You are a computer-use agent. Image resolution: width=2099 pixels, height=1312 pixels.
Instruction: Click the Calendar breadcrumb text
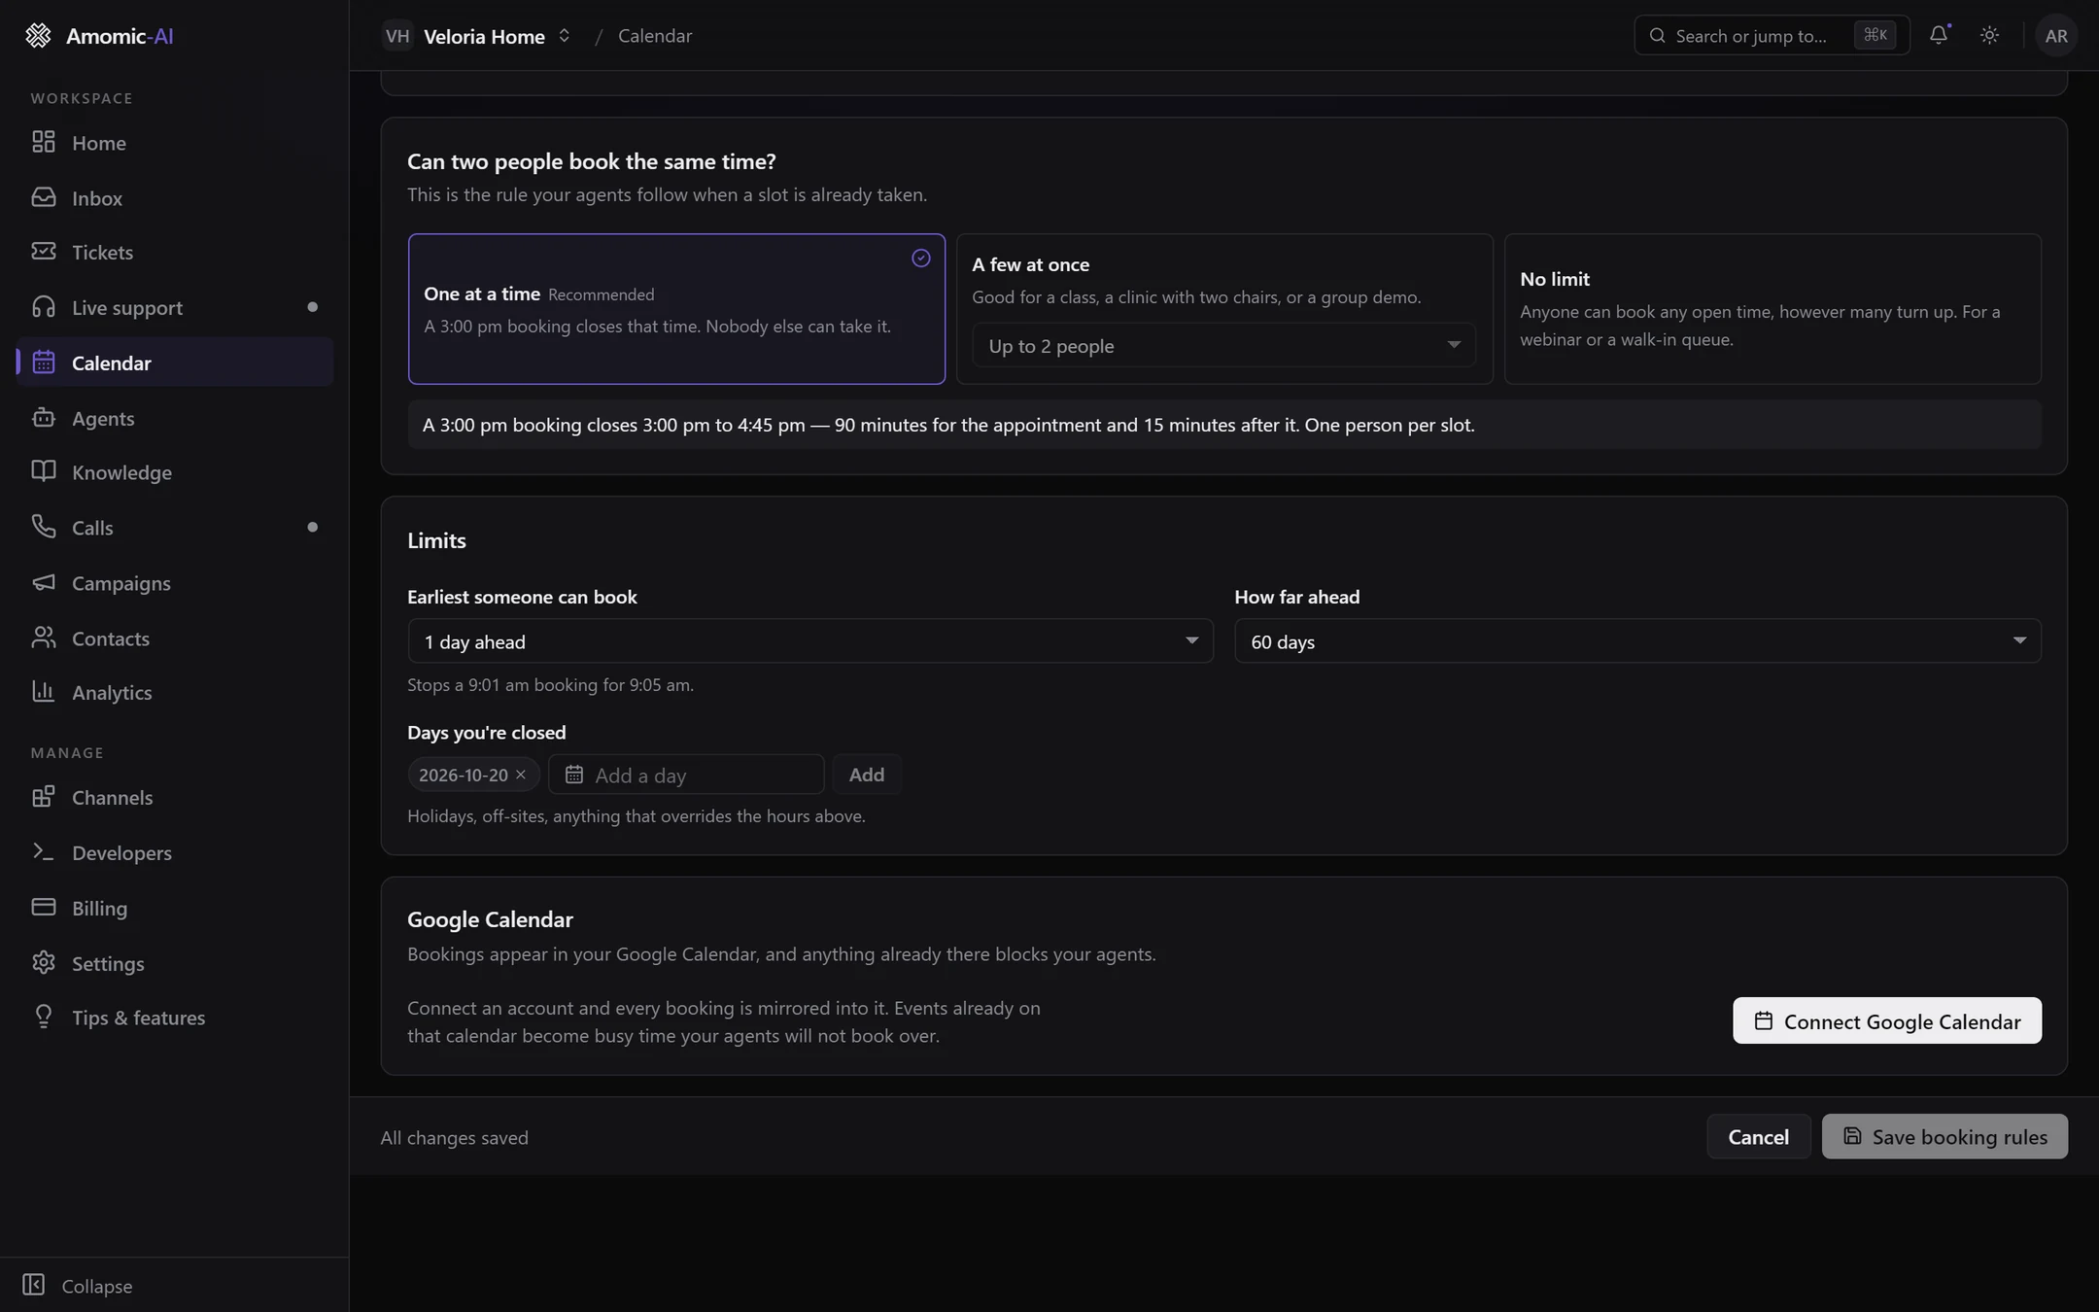click(655, 36)
